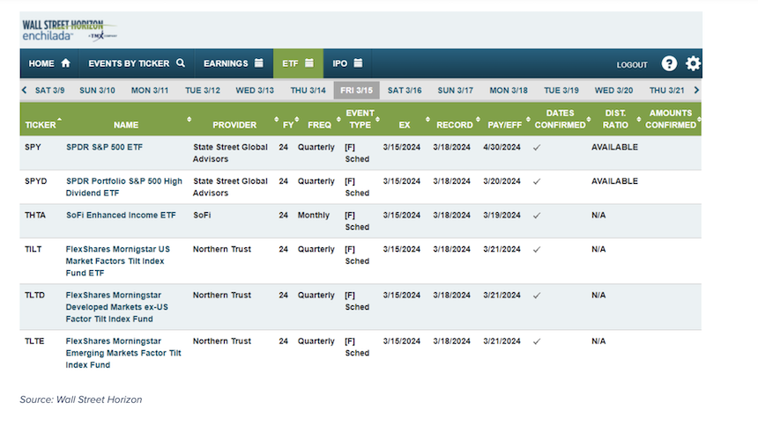Image resolution: width=758 pixels, height=425 pixels.
Task: Sort table by NAME column
Action: (x=126, y=125)
